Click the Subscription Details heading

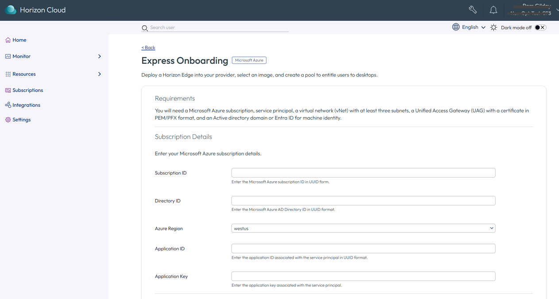tap(183, 137)
